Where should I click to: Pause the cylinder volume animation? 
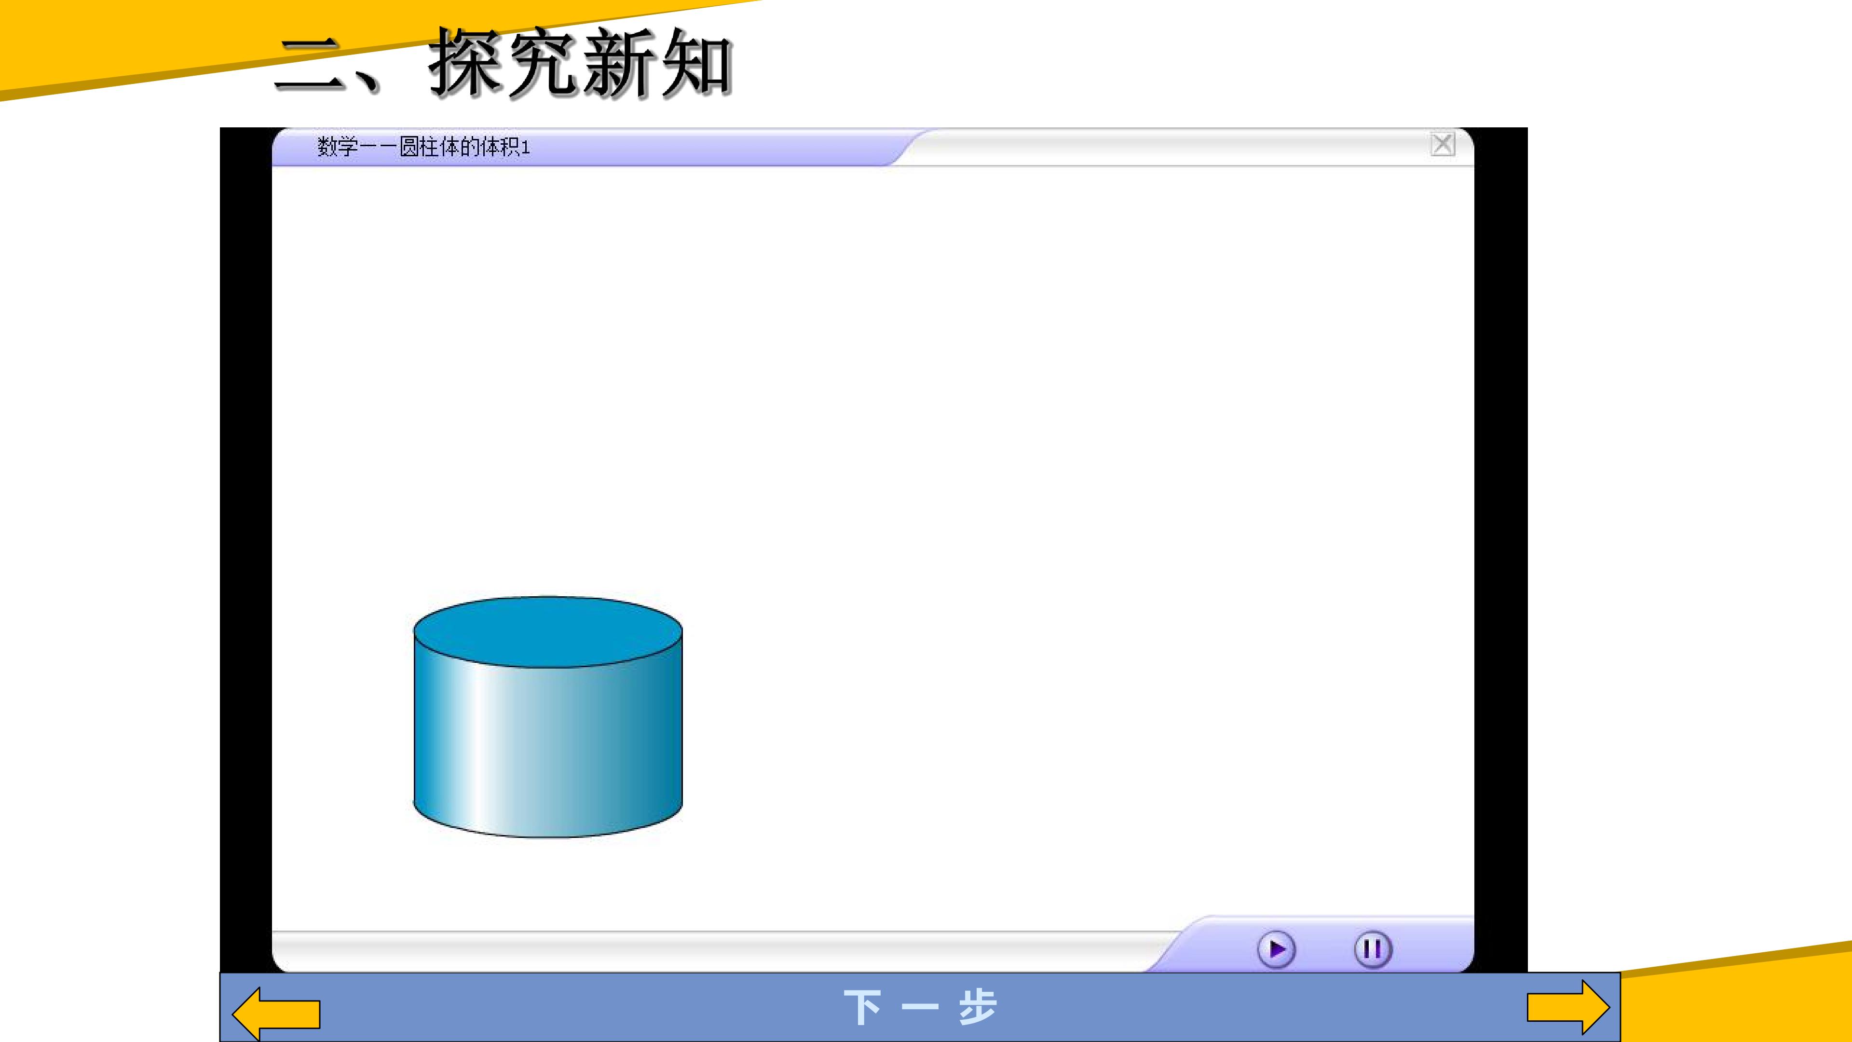[x=1373, y=949]
